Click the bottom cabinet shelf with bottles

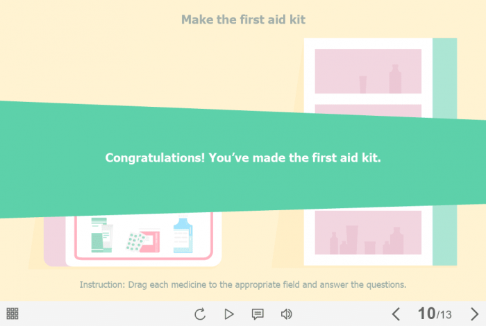click(368, 233)
